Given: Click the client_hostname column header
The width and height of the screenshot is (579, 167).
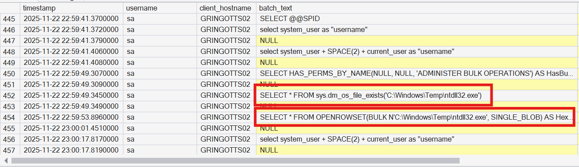Looking at the screenshot, I should (x=226, y=8).
